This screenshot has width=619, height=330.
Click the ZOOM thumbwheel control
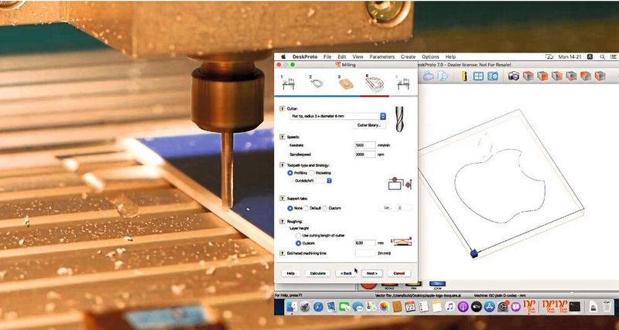click(x=437, y=284)
